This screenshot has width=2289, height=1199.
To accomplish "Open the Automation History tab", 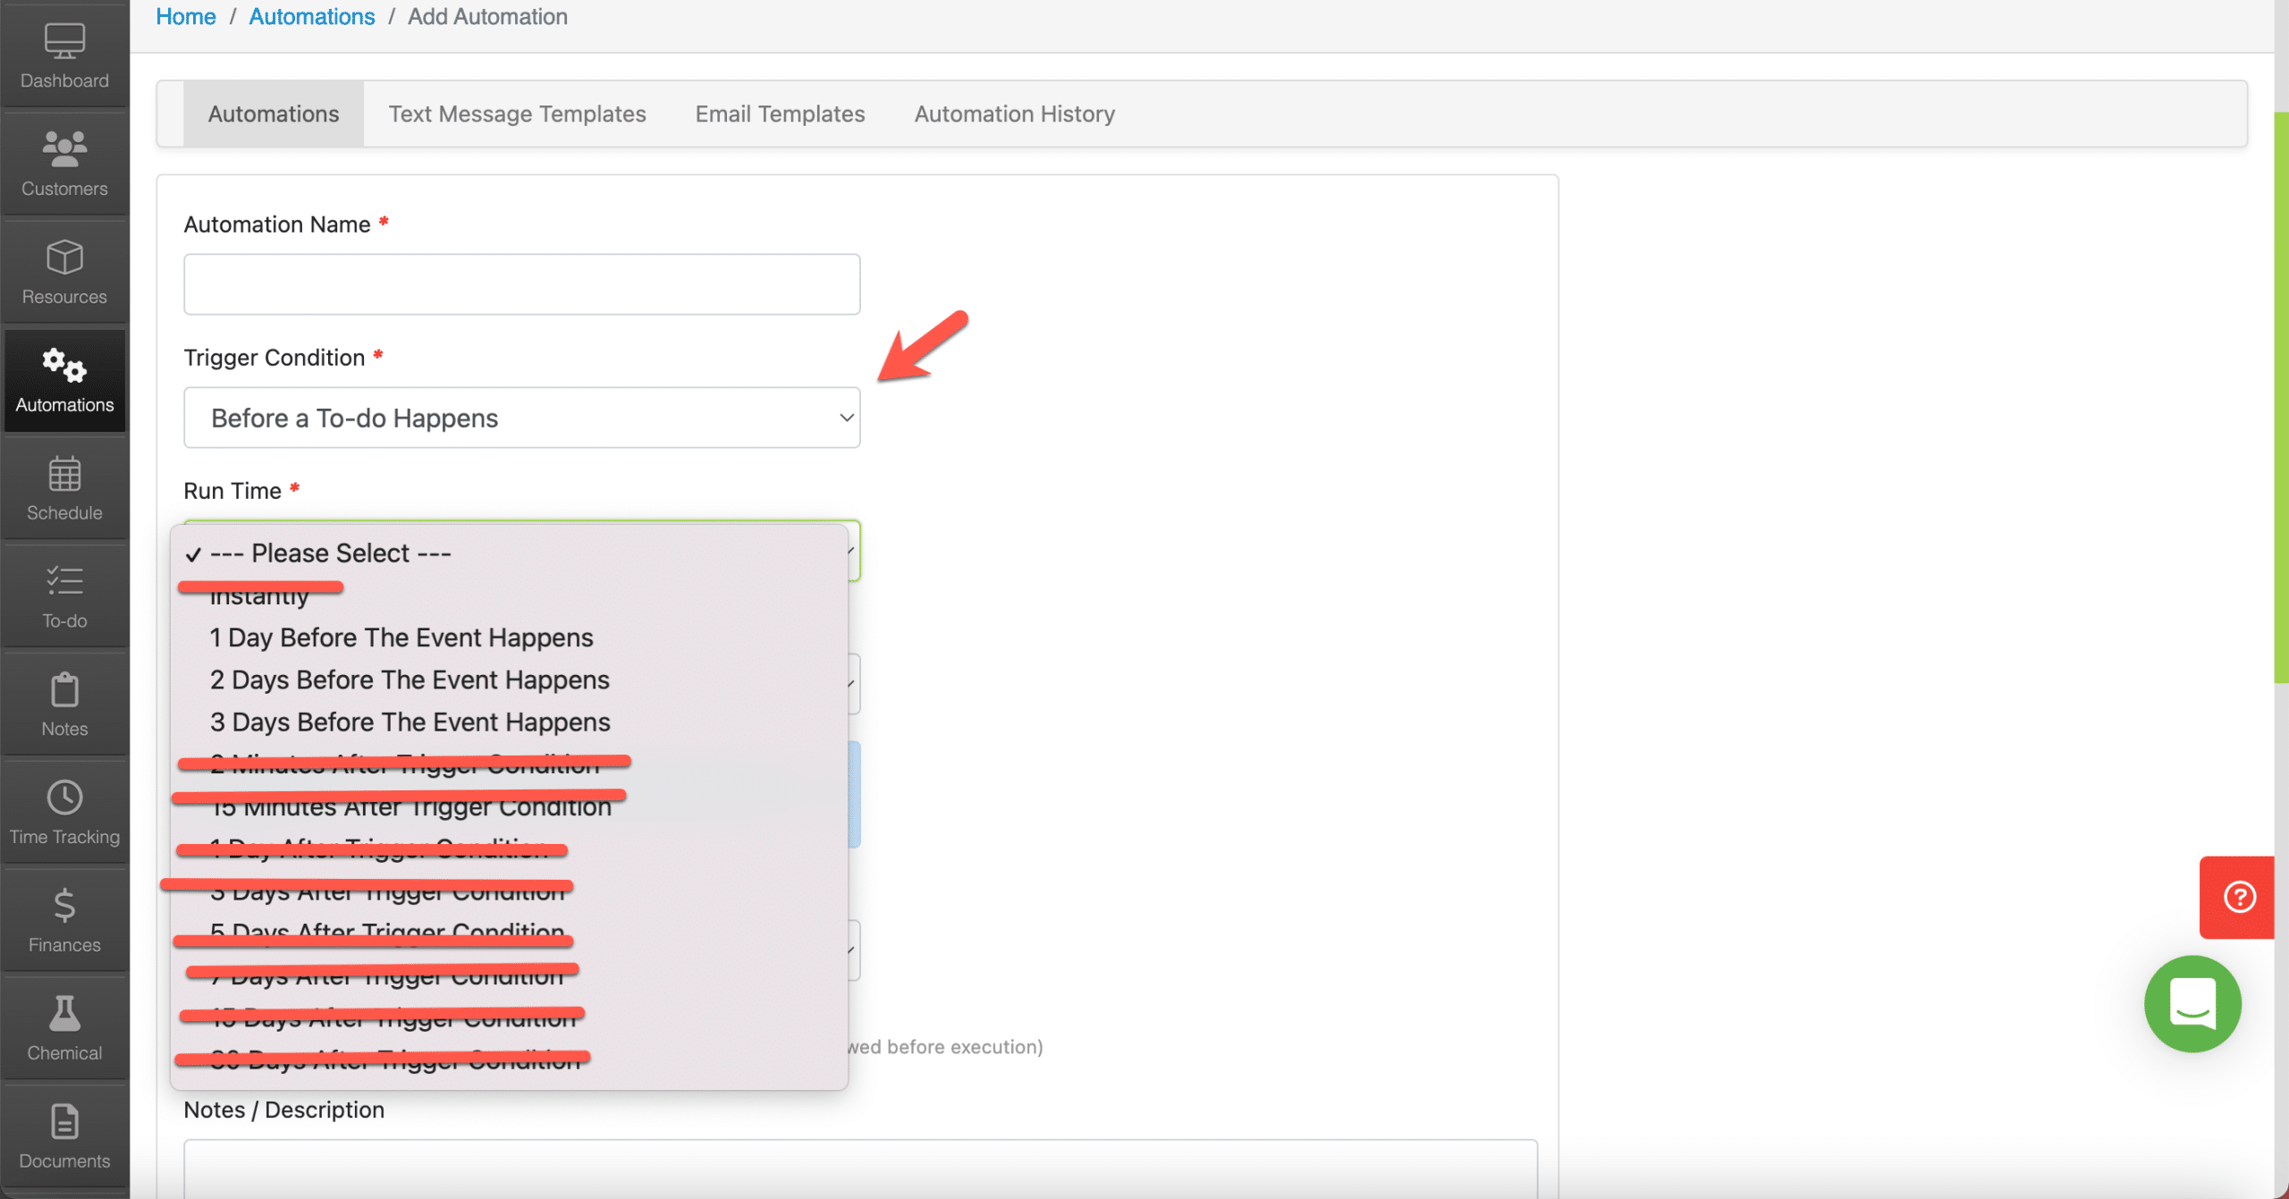I will pyautogui.click(x=1013, y=114).
